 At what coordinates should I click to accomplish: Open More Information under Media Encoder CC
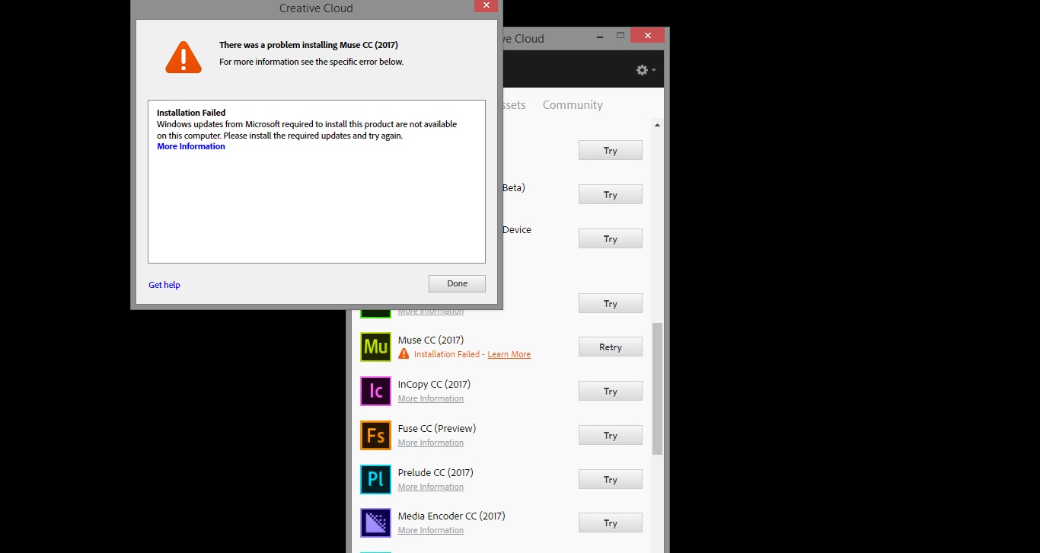431,530
